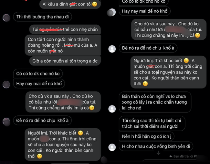Click blurred avatar beside right-panel 'Hay nay mai để nó khổ'

(111, 12)
